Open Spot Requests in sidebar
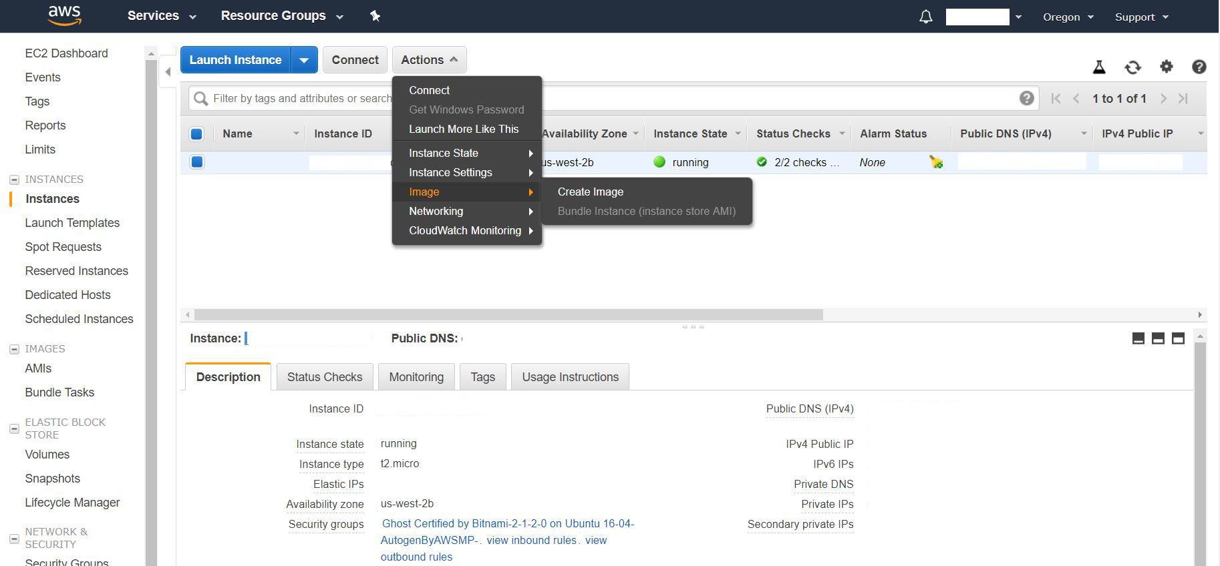The height and width of the screenshot is (566, 1220). (x=63, y=247)
